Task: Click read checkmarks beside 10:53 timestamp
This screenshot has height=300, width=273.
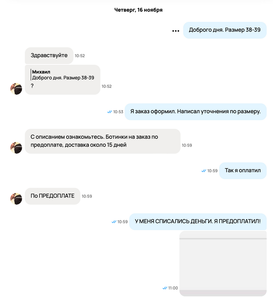Action: coord(110,112)
